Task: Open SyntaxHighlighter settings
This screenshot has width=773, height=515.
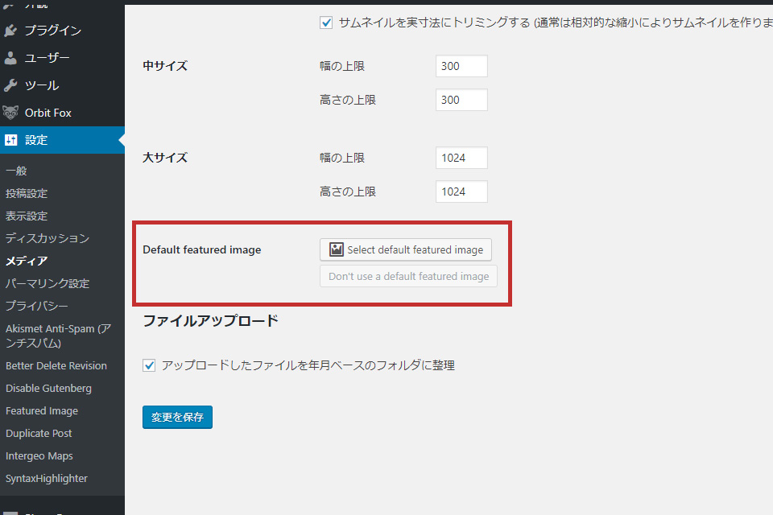Action: pos(46,478)
